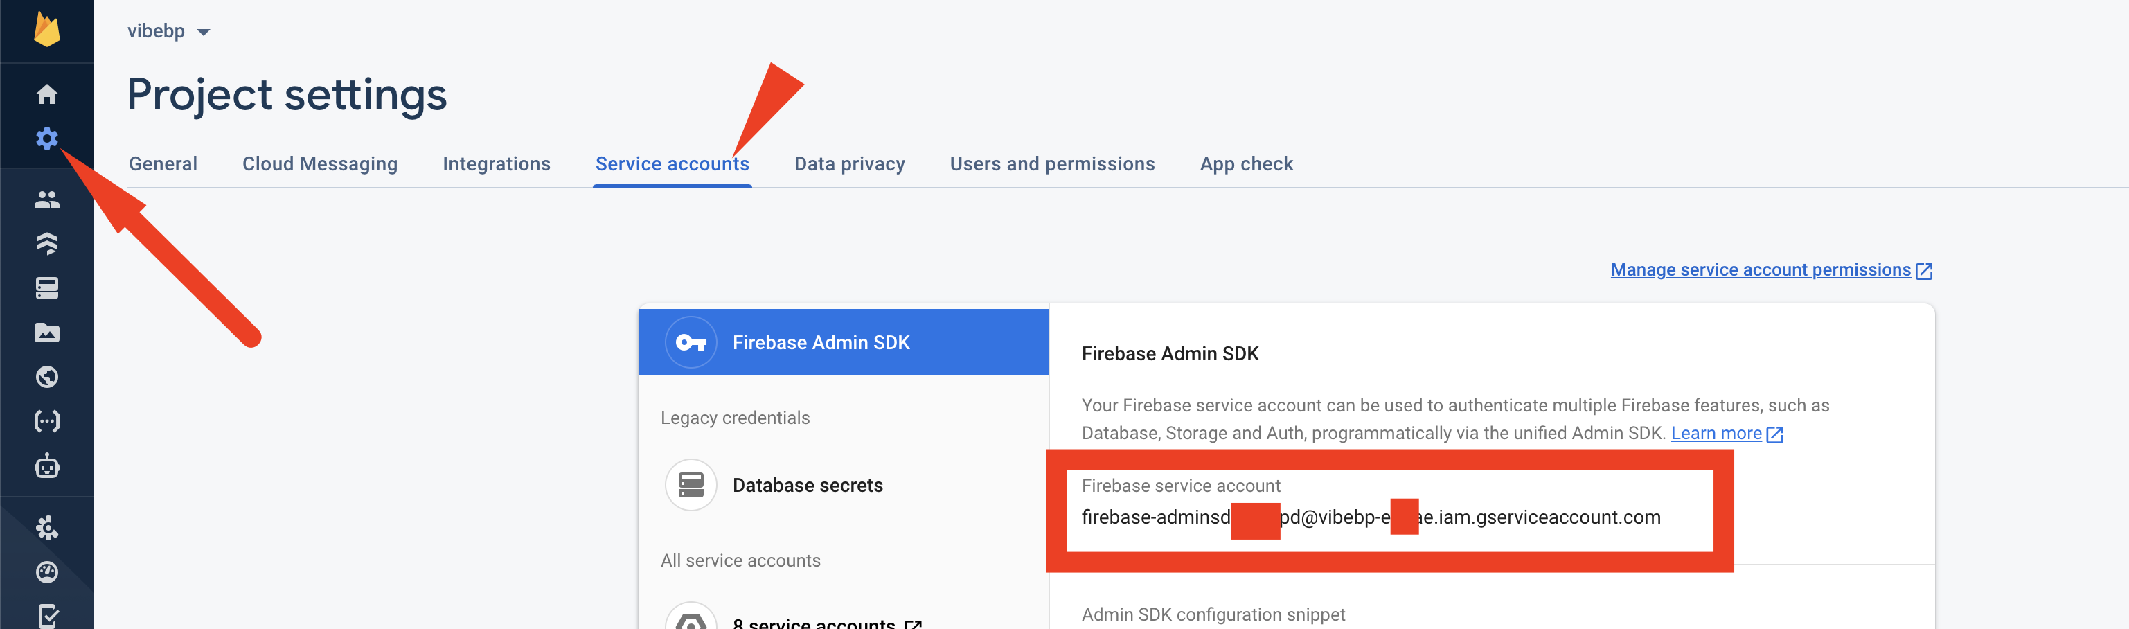Open Firestore Database icon in sidebar

point(47,243)
